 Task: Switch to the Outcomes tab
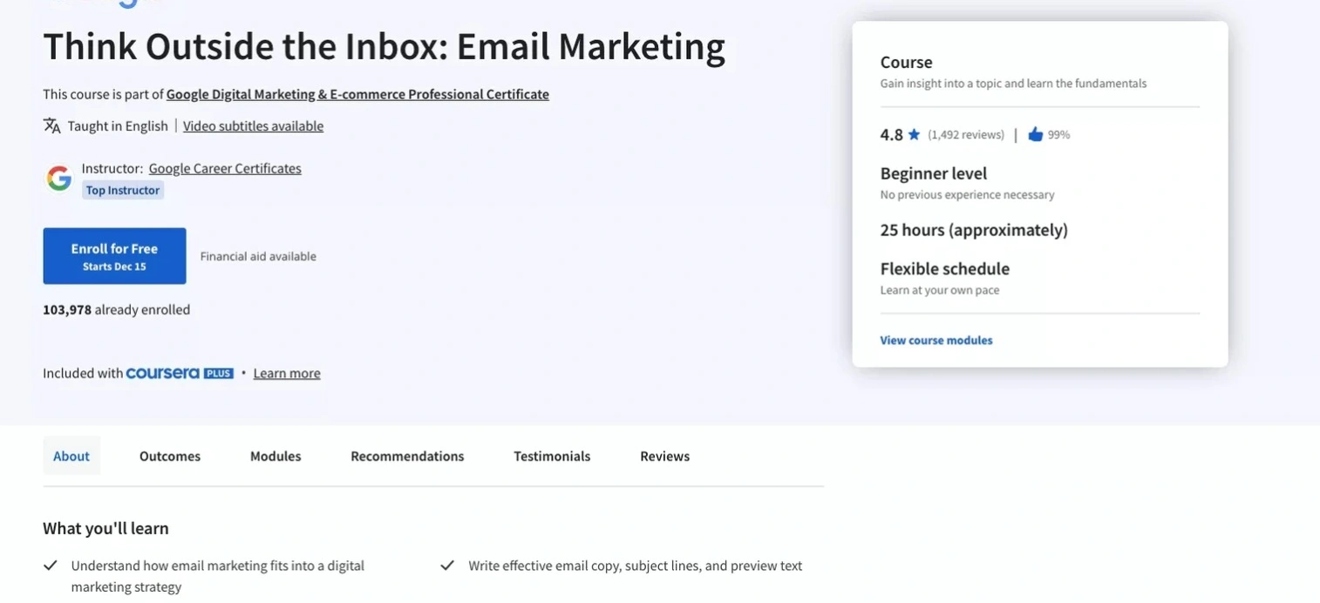170,456
